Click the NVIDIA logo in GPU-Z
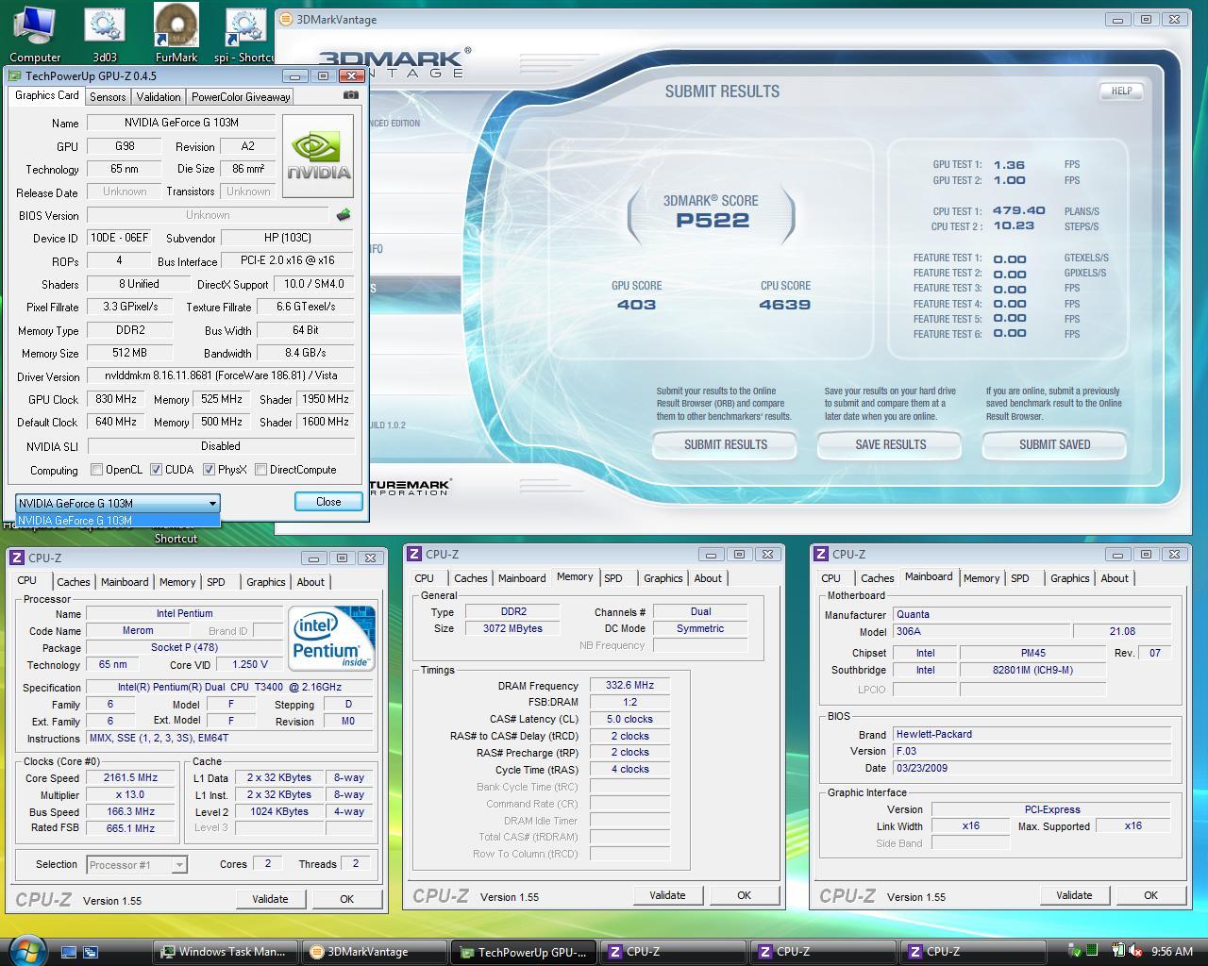Viewport: 1208px width, 966px height. 318,157
